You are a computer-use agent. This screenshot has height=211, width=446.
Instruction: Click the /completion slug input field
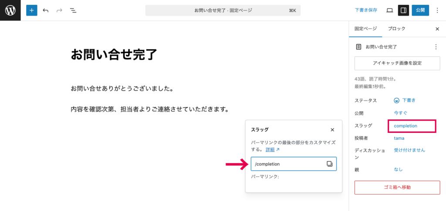287,164
